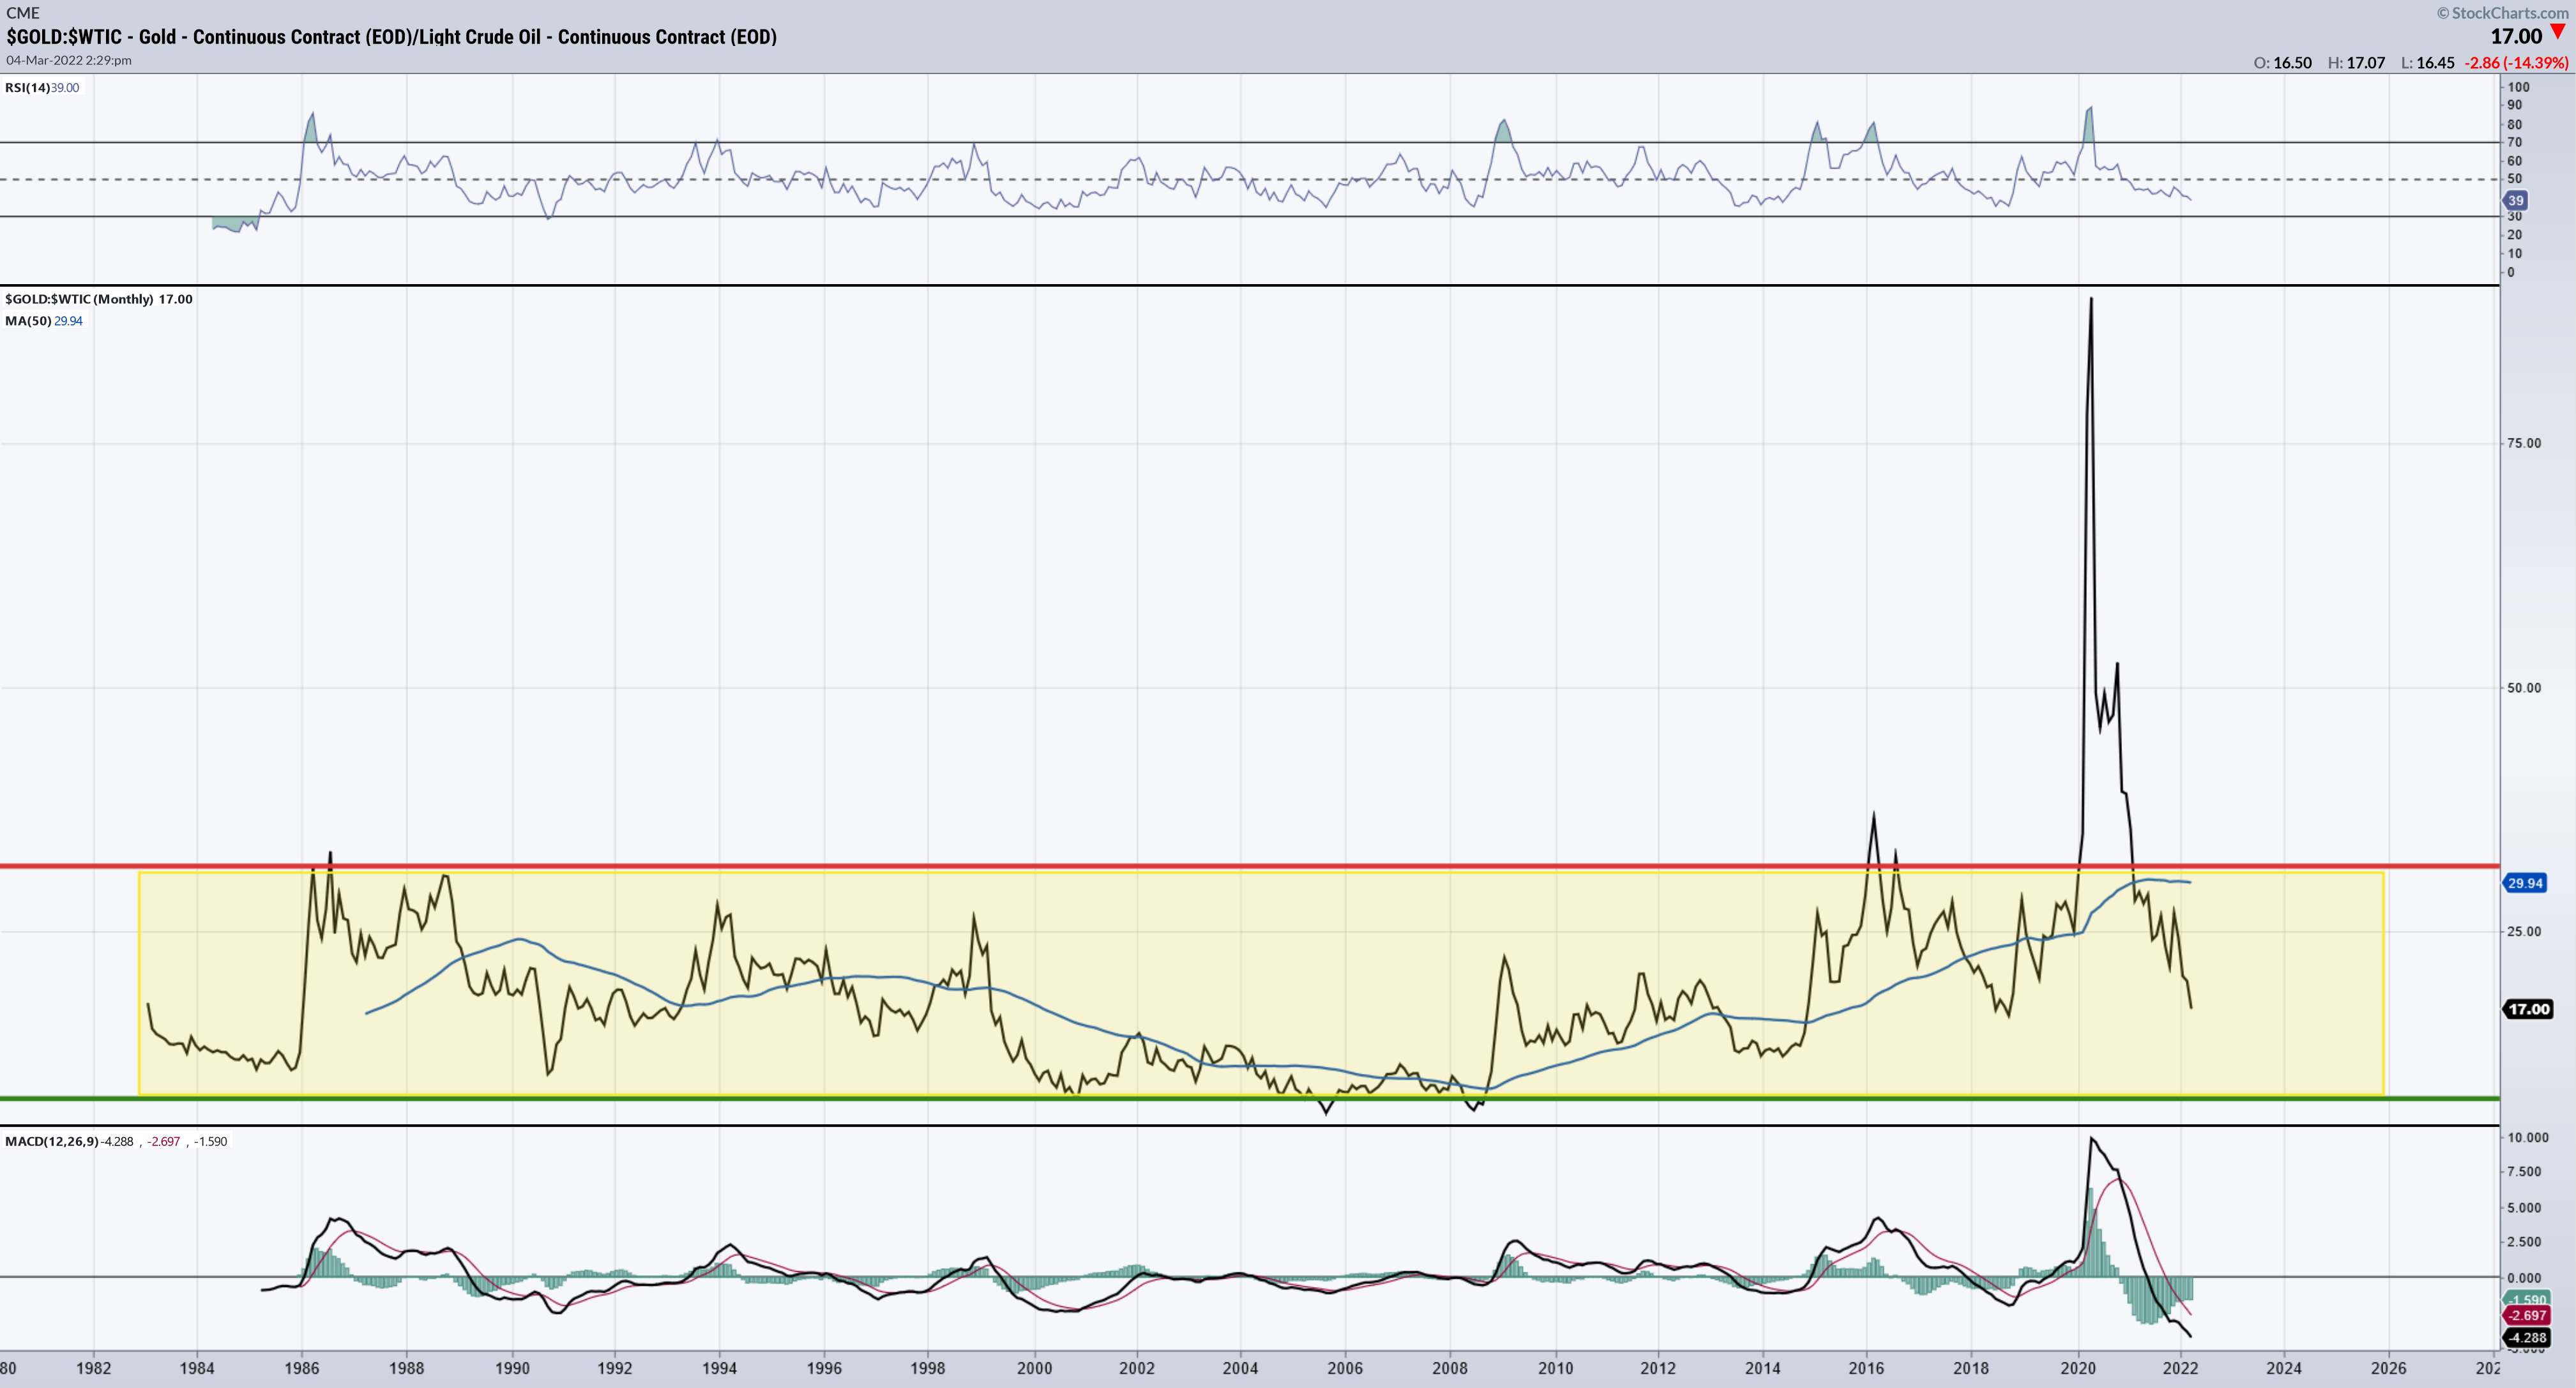Click the 2008 year label on time axis

pyautogui.click(x=1450, y=1368)
